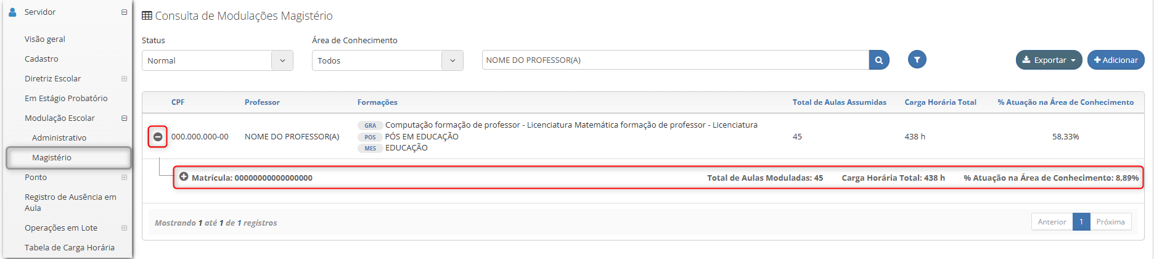Open Administrativo under Modulação Escolar
1154x259 pixels.
[x=59, y=138]
